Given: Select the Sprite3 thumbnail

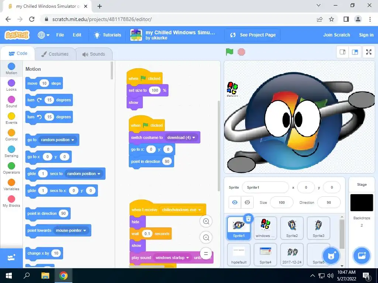Looking at the screenshot, I should [x=319, y=228].
